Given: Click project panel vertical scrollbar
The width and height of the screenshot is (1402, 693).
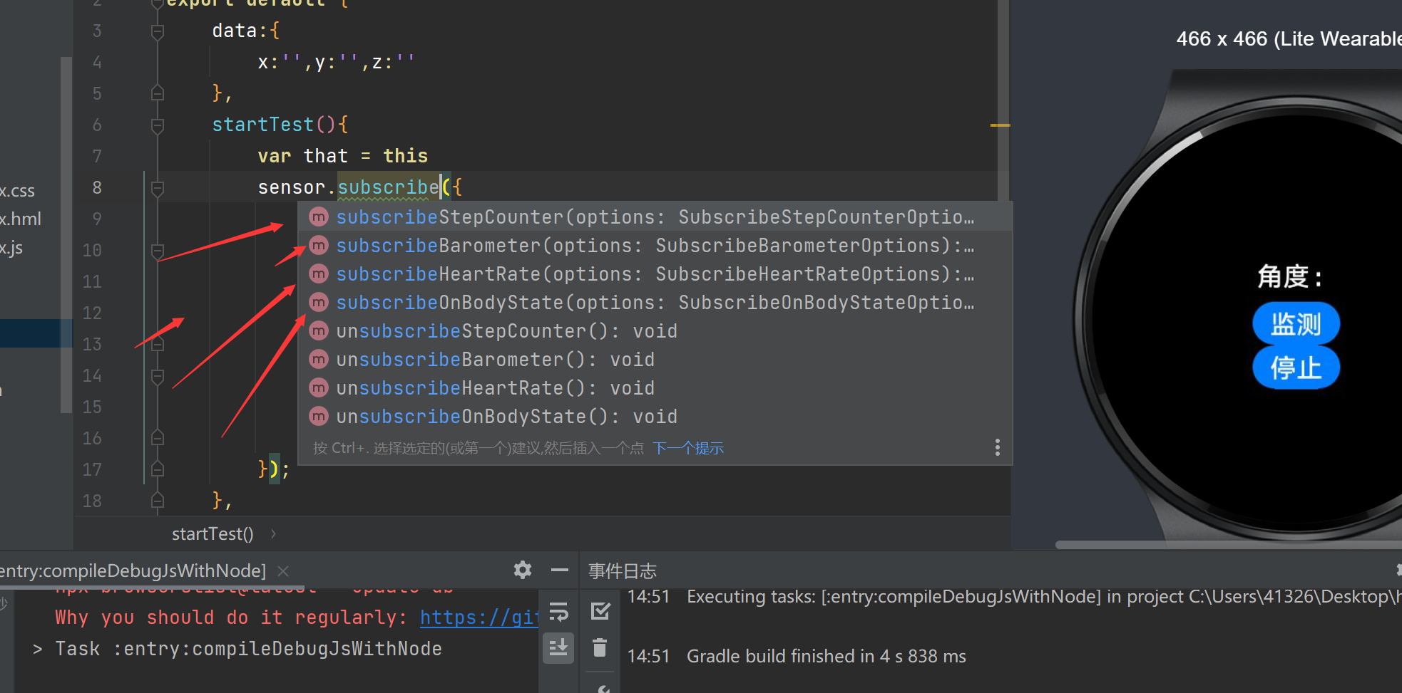Looking at the screenshot, I should click(66, 235).
